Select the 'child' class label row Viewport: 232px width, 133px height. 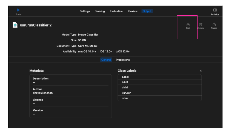pyautogui.click(x=159, y=87)
